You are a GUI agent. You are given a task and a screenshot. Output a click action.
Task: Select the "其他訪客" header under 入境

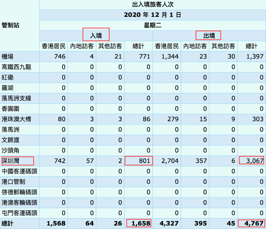pyautogui.click(x=110, y=46)
